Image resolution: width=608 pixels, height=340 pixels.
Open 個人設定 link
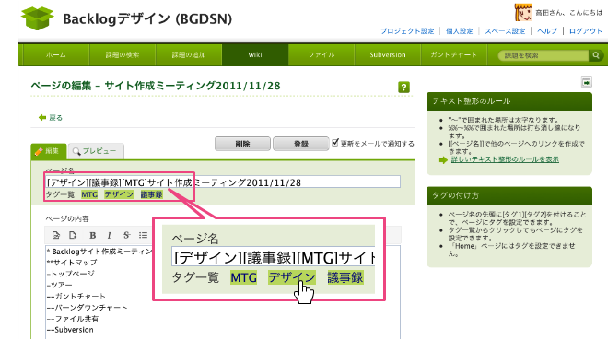(460, 31)
